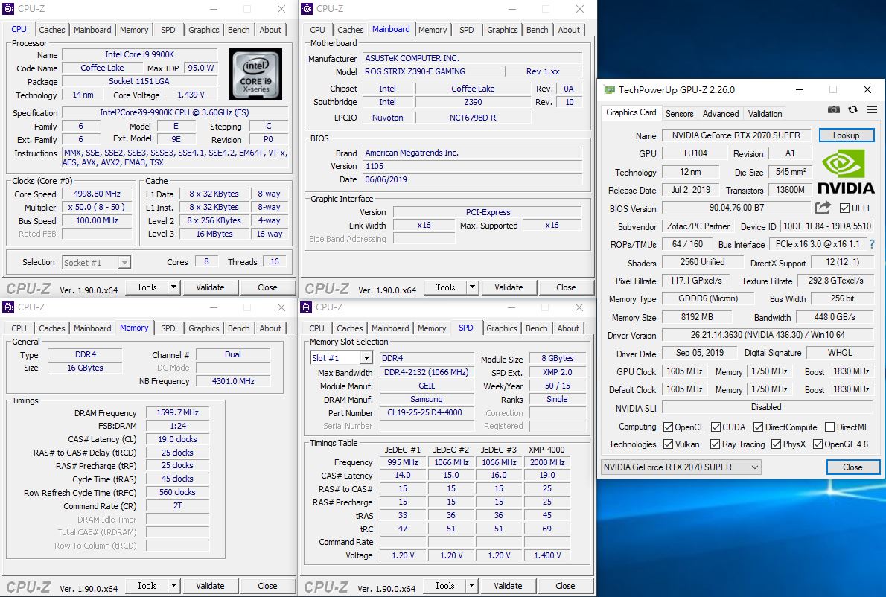886x597 pixels.
Task: Switch to Sensors tab in GPU-Z
Action: pos(679,114)
